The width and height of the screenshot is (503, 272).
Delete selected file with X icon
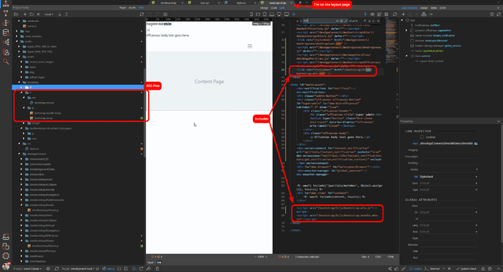tap(38, 14)
